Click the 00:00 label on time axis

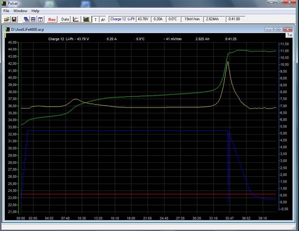point(21,218)
